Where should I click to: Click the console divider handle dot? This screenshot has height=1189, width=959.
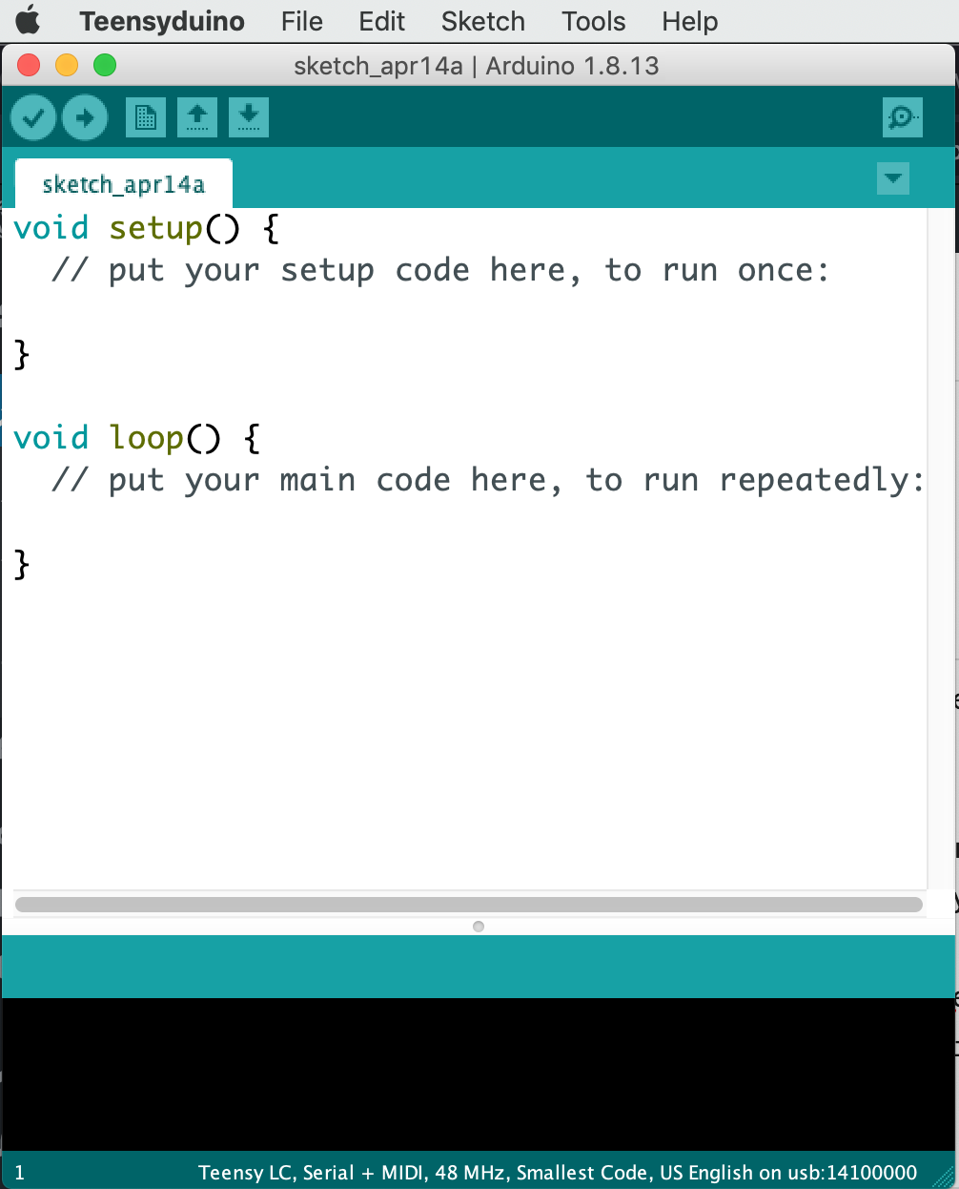click(479, 927)
